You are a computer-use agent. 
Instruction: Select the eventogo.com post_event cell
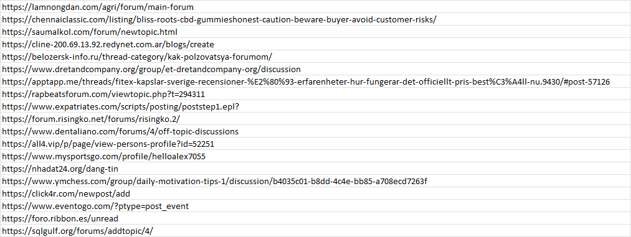(315, 206)
